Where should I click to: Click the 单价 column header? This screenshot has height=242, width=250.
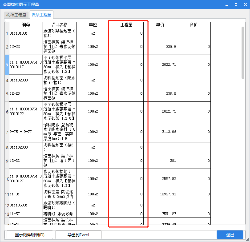tap(160, 25)
